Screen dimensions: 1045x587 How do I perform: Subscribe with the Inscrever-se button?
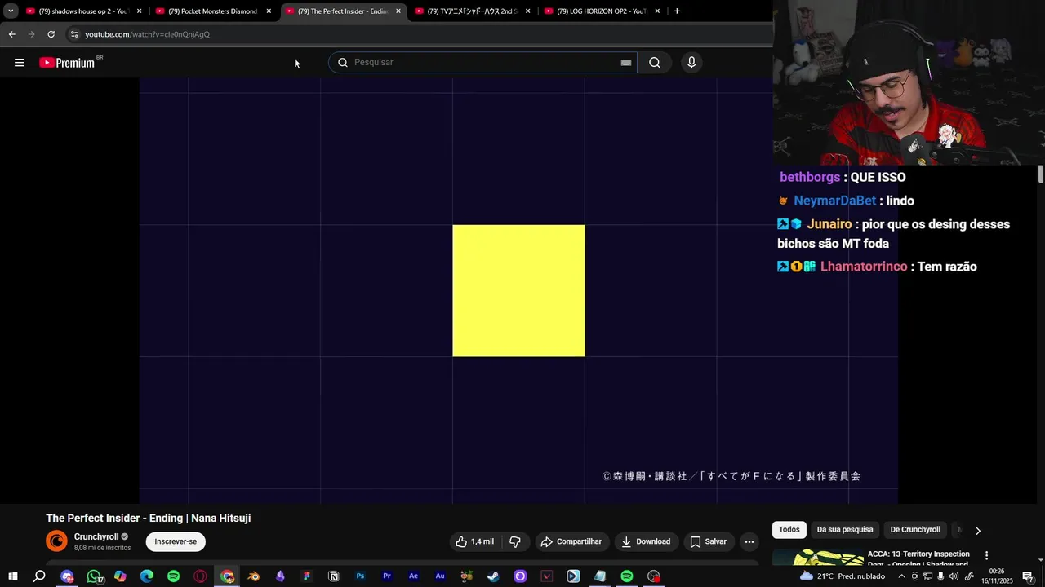176,541
